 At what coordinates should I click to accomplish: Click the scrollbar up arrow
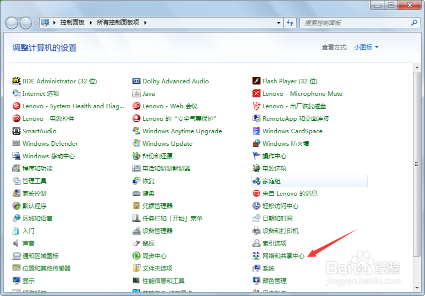point(417,67)
